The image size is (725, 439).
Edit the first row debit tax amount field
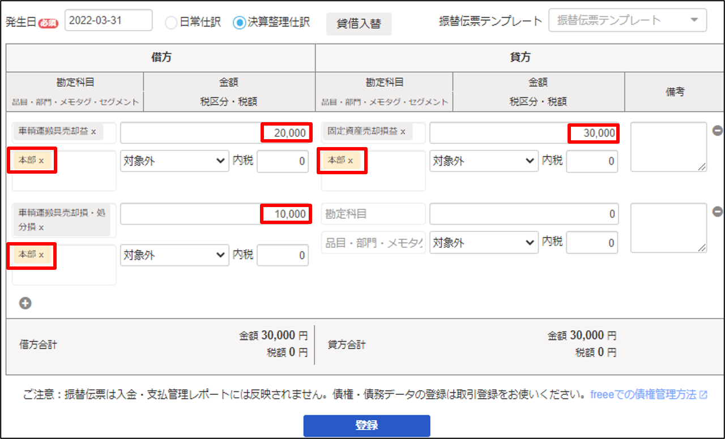(283, 161)
